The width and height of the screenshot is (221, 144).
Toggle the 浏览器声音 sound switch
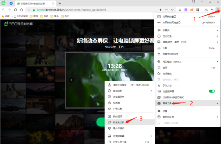(212, 91)
